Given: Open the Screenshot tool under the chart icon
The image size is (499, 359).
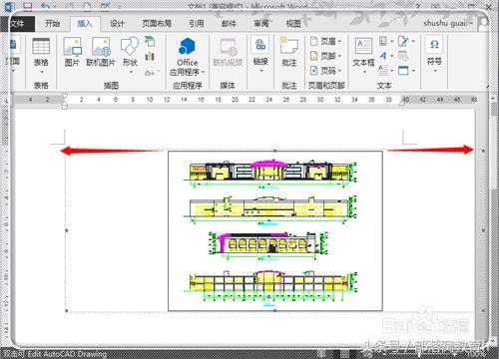Looking at the screenshot, I should click(x=150, y=72).
